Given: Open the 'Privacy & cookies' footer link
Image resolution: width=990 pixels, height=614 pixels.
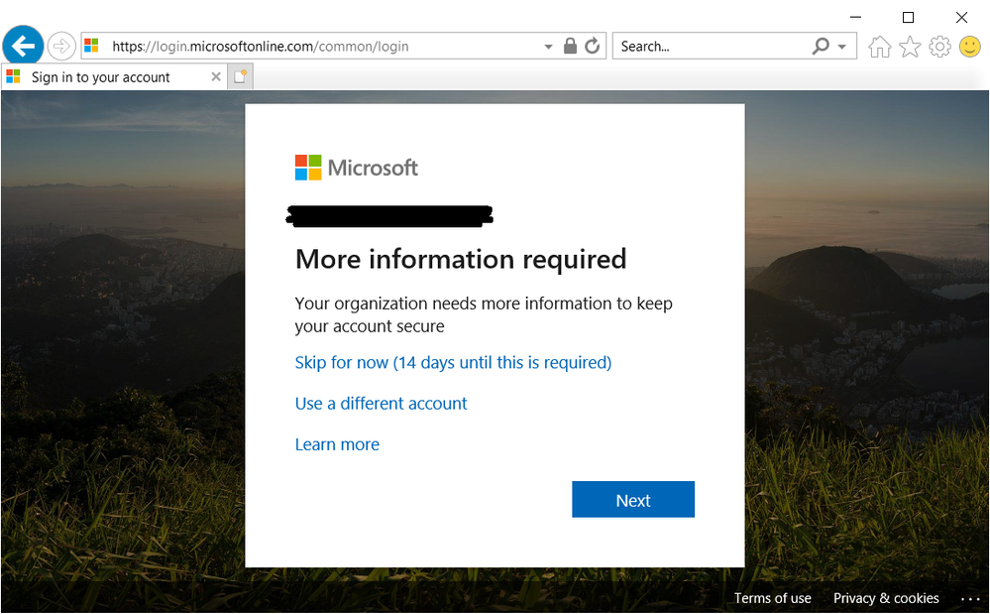Looking at the screenshot, I should click(886, 598).
